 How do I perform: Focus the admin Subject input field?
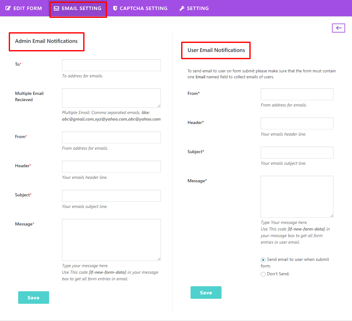point(111,196)
